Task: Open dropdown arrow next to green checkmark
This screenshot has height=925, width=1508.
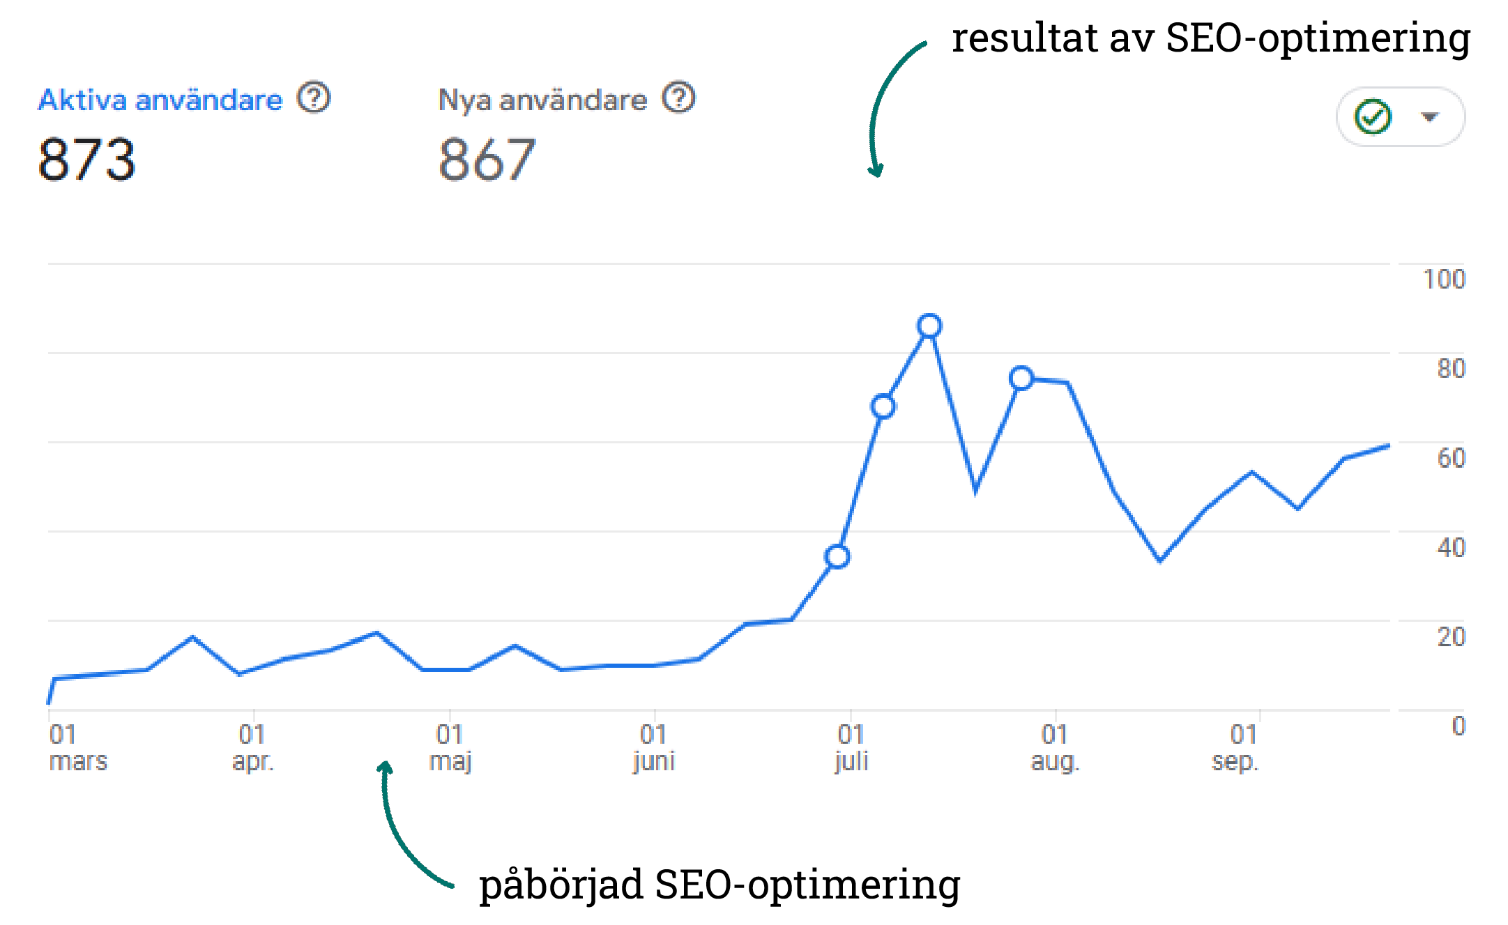Action: [x=1430, y=116]
